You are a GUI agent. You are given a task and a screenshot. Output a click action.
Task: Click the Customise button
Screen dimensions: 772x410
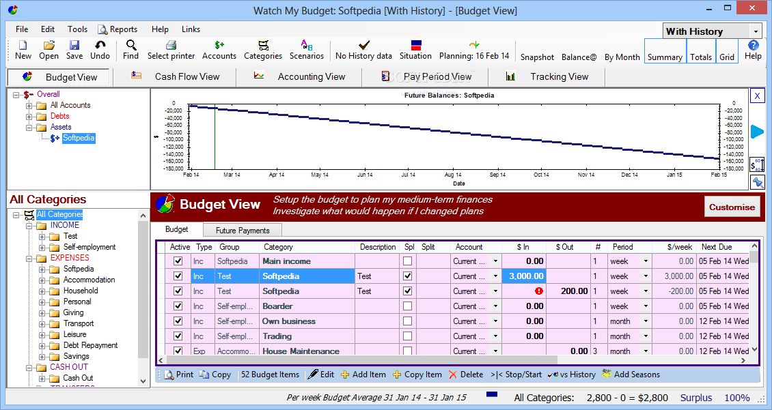pos(732,207)
